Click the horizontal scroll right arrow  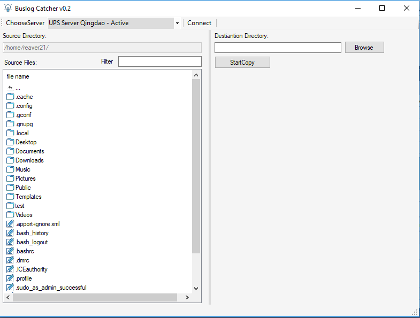(x=187, y=297)
